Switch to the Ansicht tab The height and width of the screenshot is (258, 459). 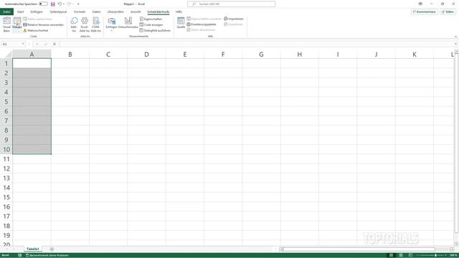point(136,12)
